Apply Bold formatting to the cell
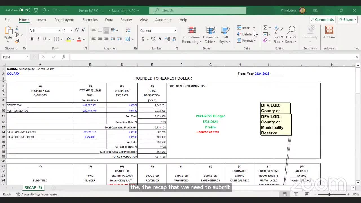Viewport: 361px width, 203px height. point(32,39)
